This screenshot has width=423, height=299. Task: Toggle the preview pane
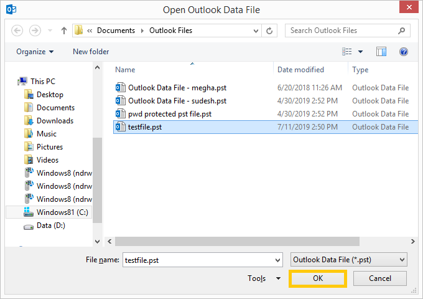[381, 51]
